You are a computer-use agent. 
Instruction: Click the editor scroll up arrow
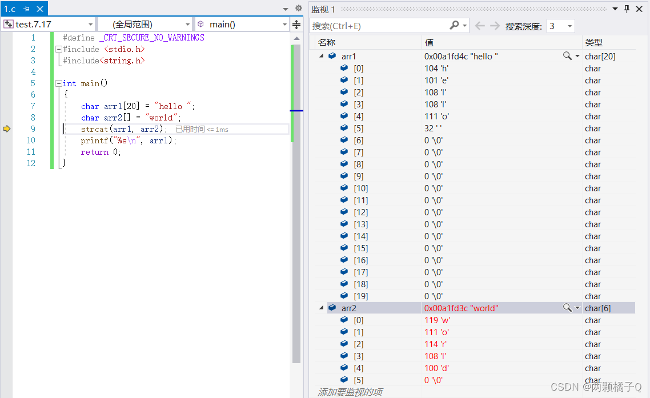[296, 38]
